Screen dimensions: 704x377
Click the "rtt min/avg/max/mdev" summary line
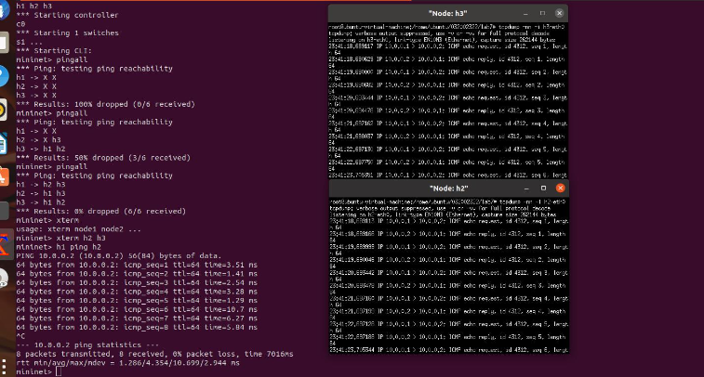[128, 363]
